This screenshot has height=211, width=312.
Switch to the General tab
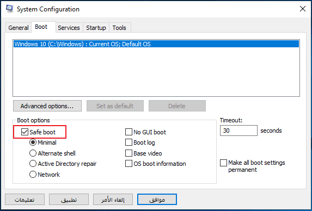pyautogui.click(x=19, y=28)
